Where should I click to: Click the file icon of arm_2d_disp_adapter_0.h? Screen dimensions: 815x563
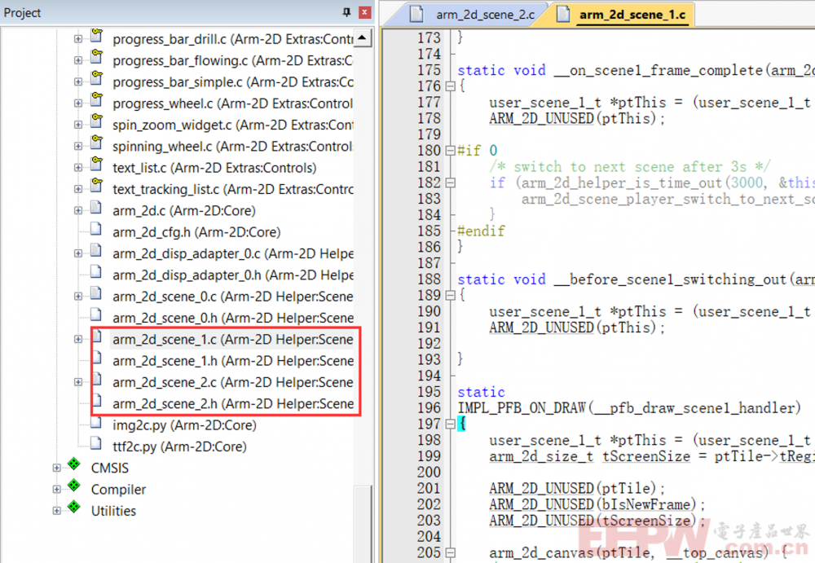click(96, 272)
